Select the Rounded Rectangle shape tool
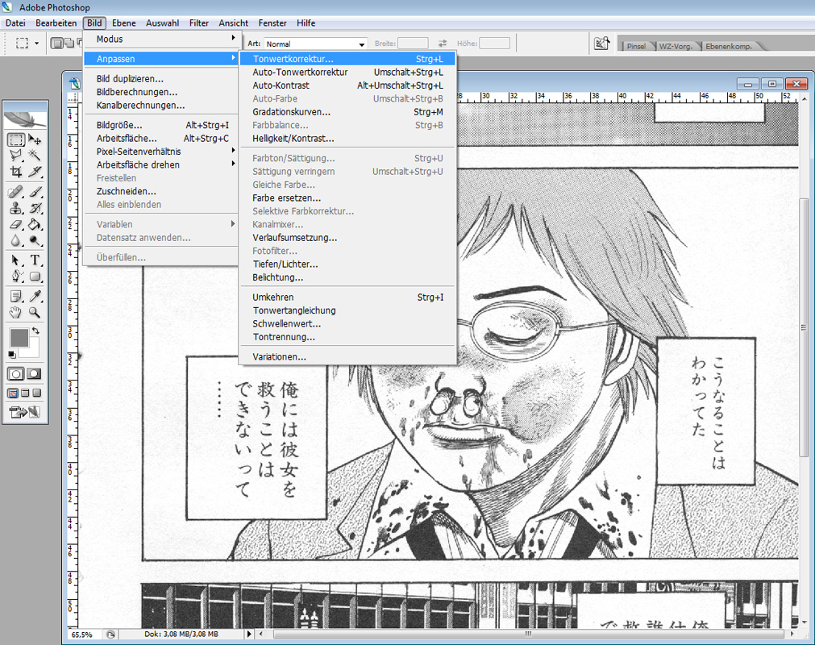Image resolution: width=815 pixels, height=645 pixels. [x=35, y=276]
